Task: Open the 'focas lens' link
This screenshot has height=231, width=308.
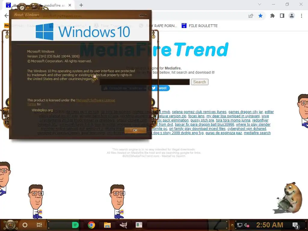Action: pos(196,116)
